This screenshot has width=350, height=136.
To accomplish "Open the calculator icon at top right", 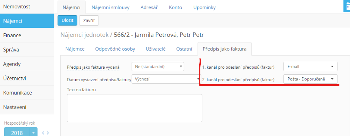I will tap(347, 6).
